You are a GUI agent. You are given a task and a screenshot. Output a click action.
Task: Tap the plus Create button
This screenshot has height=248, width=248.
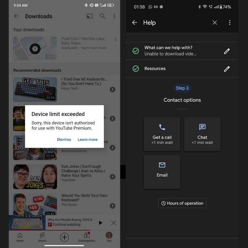pyautogui.click(x=64, y=237)
